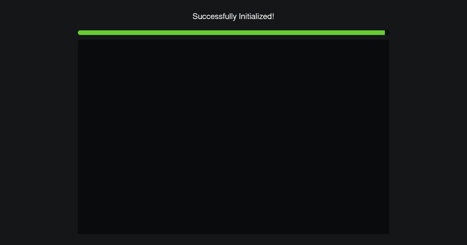Click the middle of the green loading bar

(231, 33)
